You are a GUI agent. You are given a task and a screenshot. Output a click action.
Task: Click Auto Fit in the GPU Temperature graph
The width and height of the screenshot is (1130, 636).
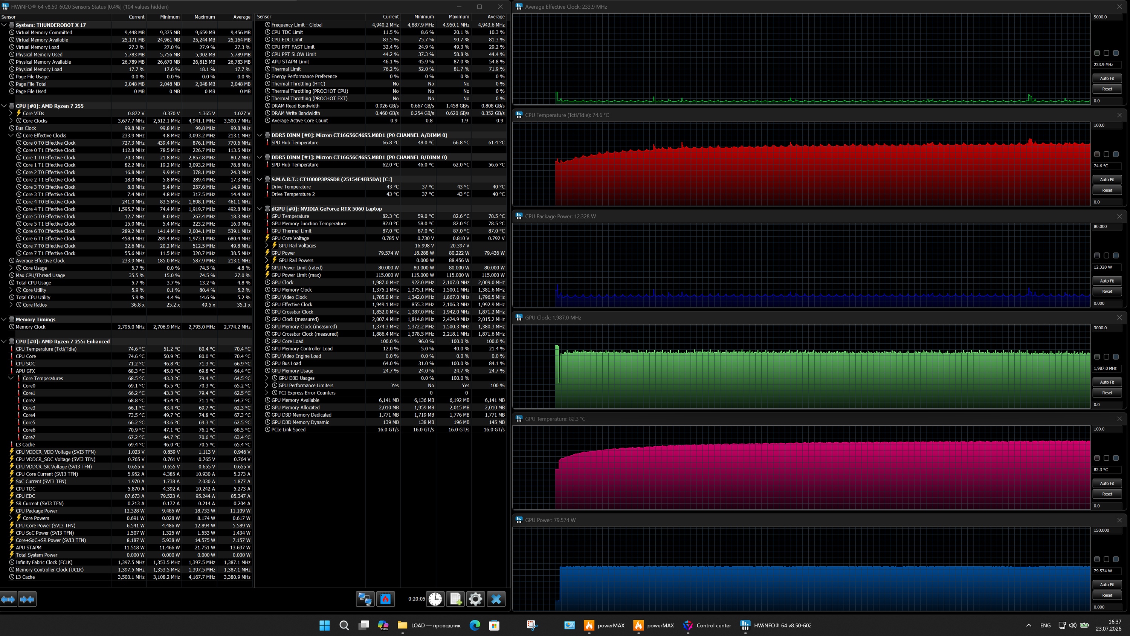[1107, 483]
